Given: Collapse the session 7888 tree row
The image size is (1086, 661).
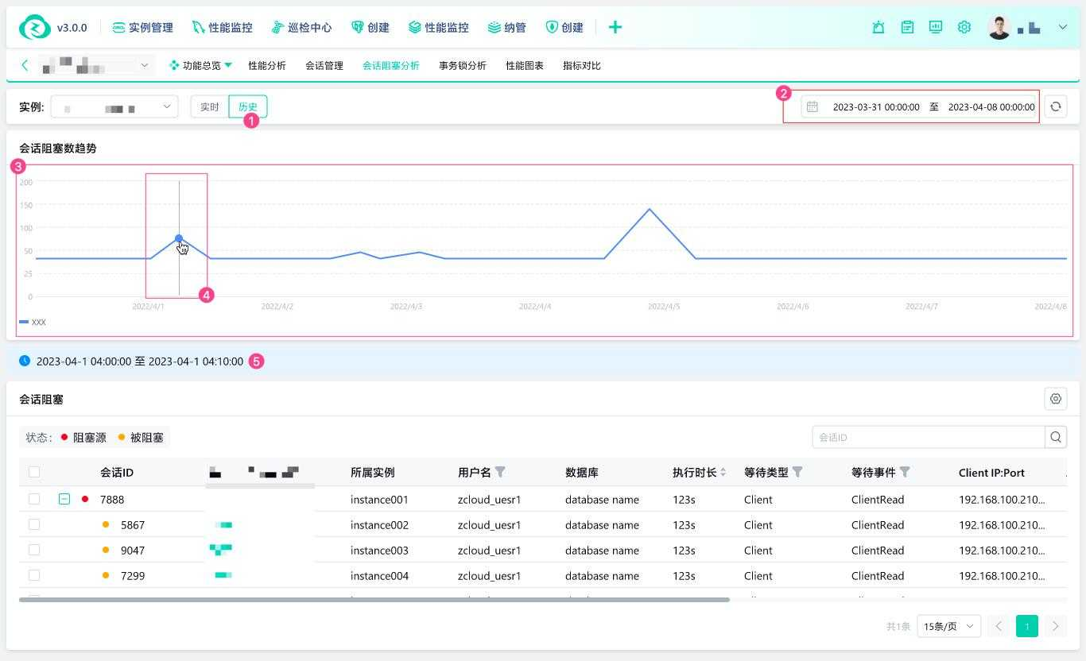Looking at the screenshot, I should [x=64, y=499].
